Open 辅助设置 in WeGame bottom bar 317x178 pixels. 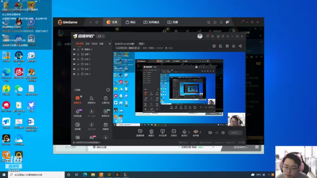point(99,147)
